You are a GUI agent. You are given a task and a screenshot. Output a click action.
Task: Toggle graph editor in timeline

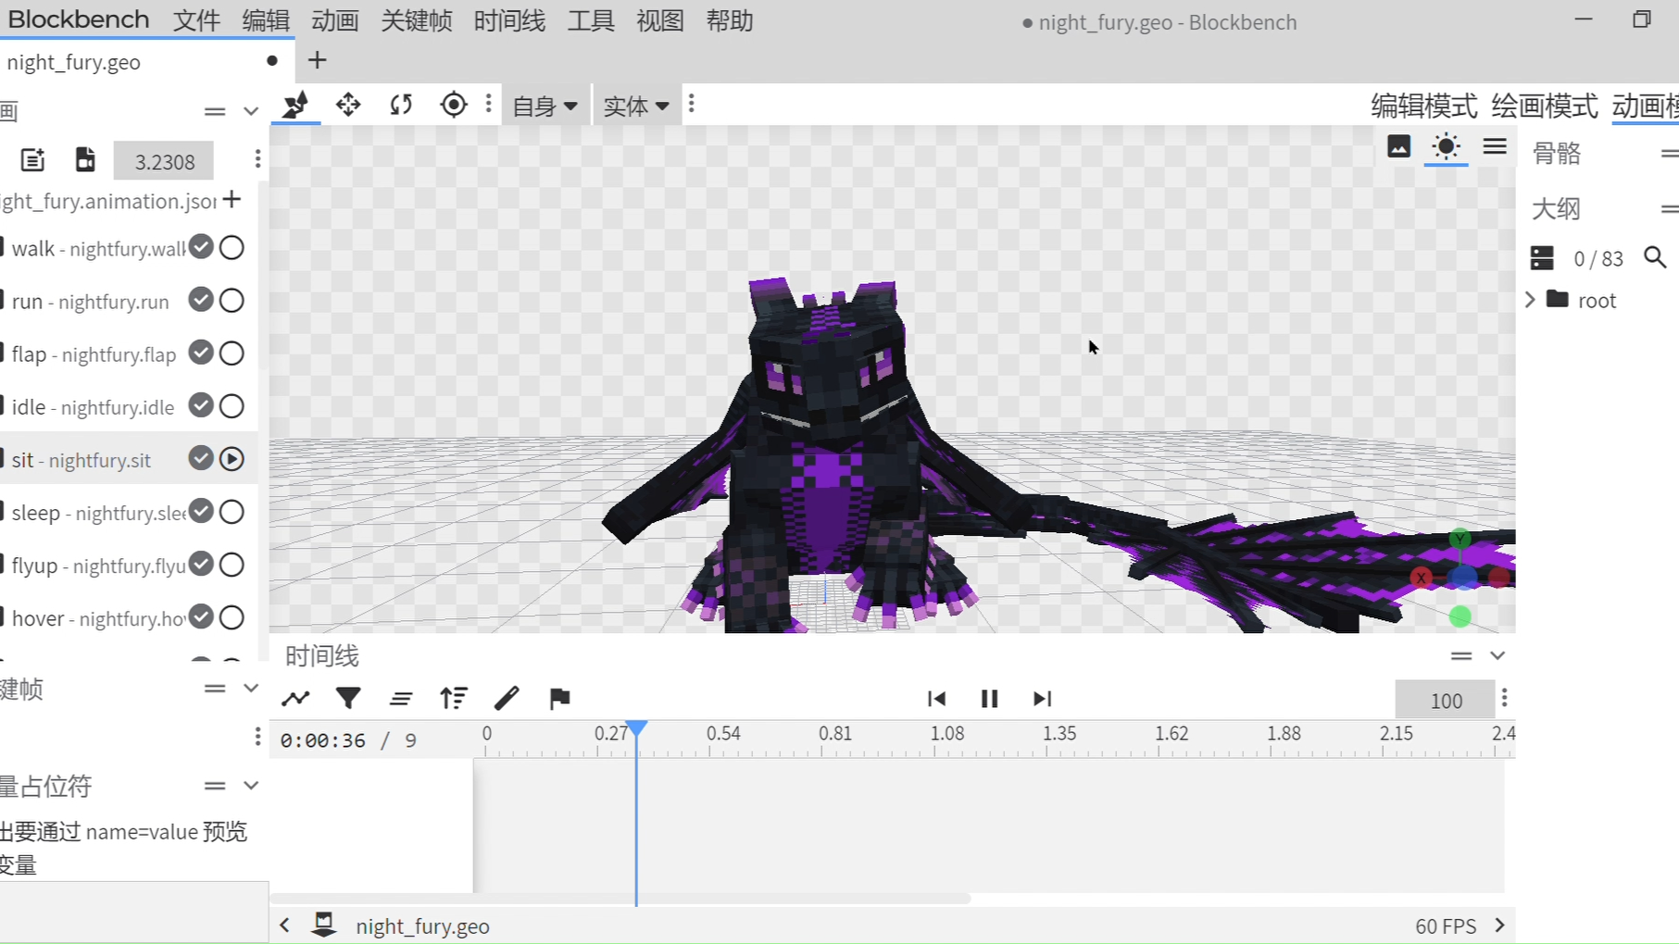[x=295, y=699]
